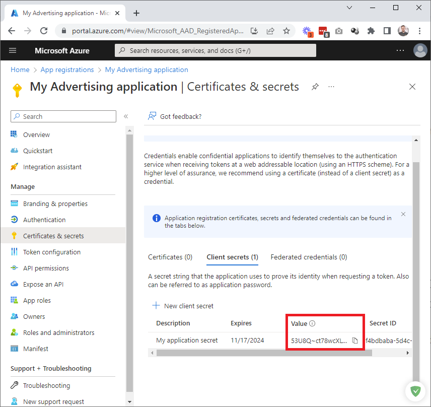Viewport: 431px width, 407px height.
Task: Open the Azure portal hamburger menu
Action: click(x=13, y=50)
